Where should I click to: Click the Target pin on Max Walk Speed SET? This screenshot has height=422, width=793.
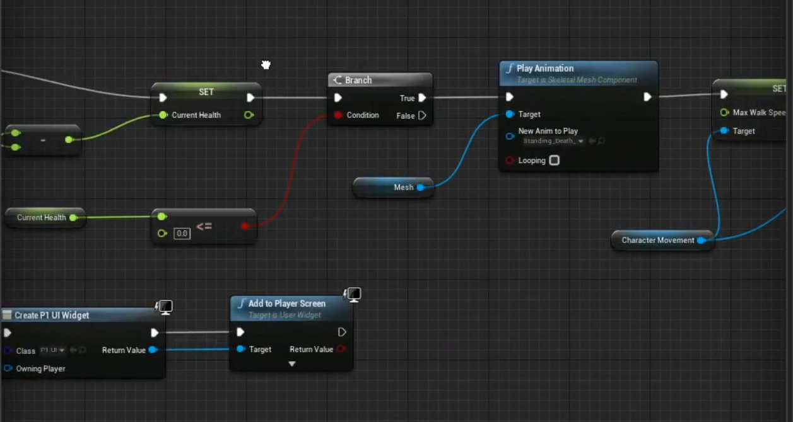724,131
